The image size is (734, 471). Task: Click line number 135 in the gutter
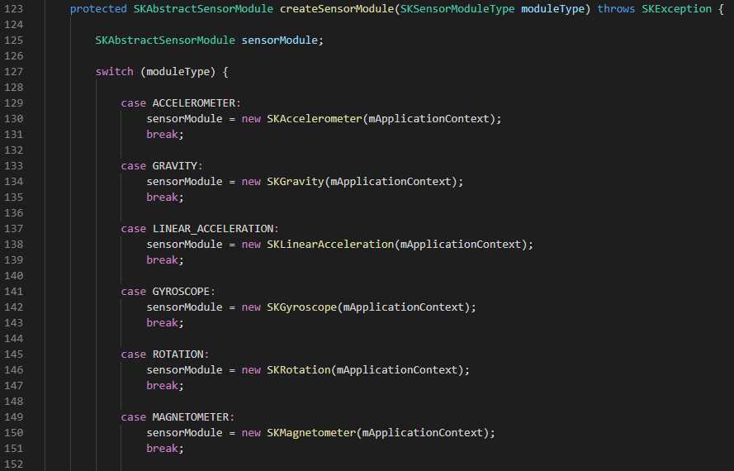[17, 197]
